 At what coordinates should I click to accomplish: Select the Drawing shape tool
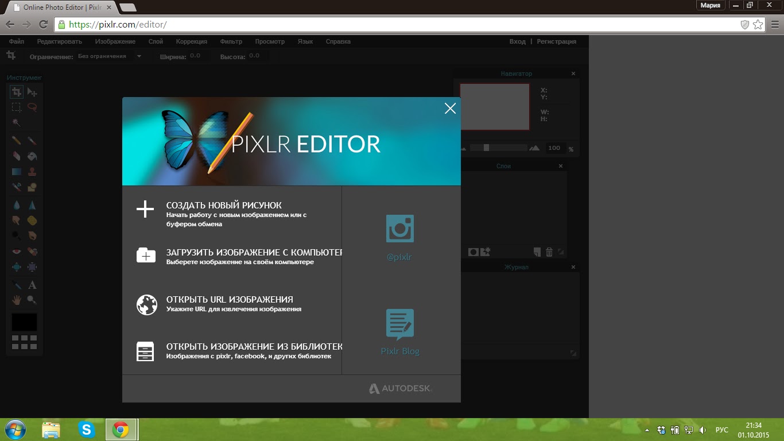32,187
